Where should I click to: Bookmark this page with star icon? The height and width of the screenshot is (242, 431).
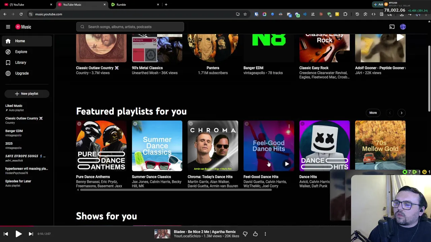[245, 14]
